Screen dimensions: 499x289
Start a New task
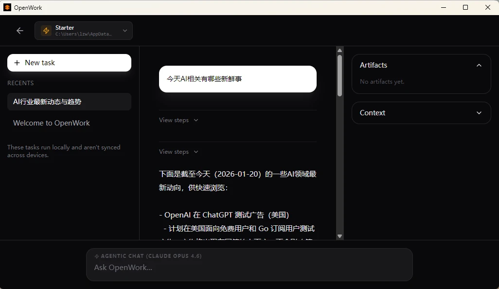pos(69,63)
